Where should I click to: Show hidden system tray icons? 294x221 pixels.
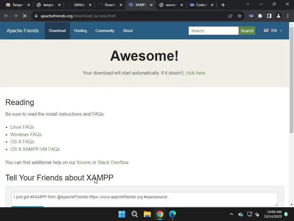[x=231, y=214]
